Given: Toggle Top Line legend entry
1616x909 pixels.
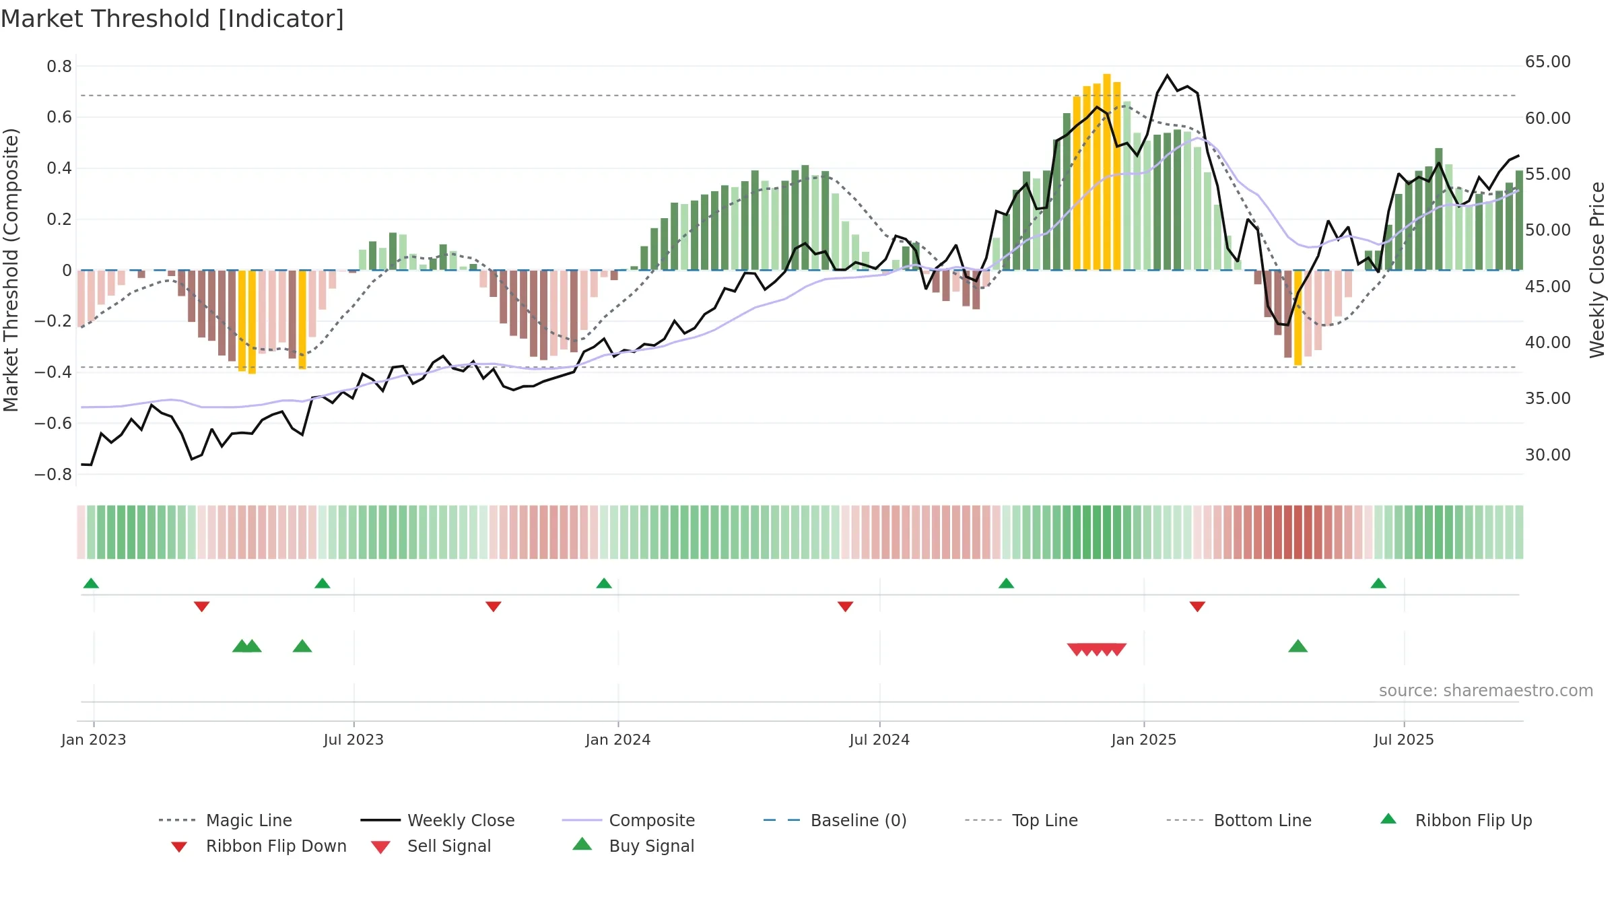Looking at the screenshot, I should pos(1021,820).
